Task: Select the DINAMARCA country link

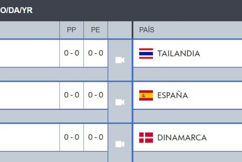Action: pos(182,138)
